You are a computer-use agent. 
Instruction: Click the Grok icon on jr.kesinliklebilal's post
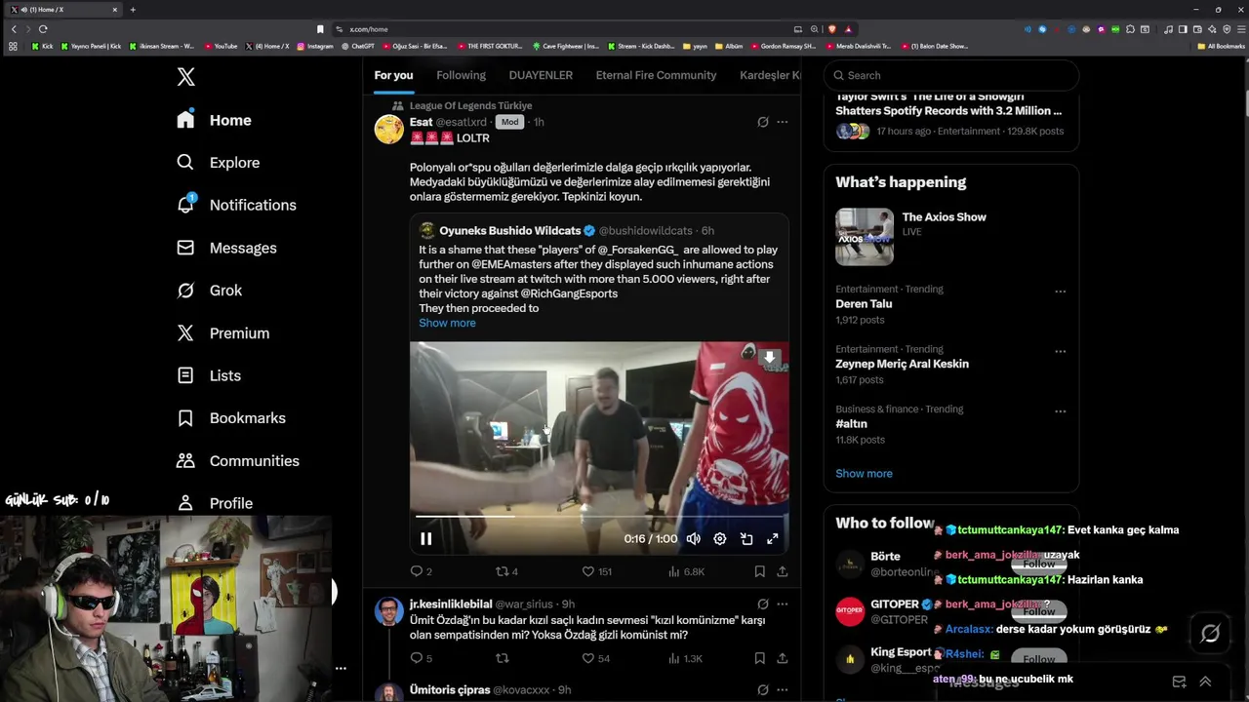tap(763, 604)
